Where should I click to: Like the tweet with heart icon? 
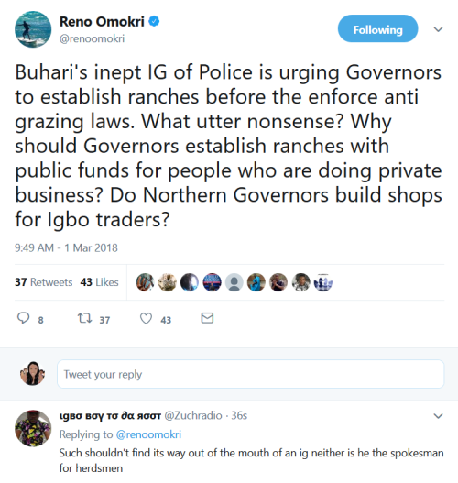pyautogui.click(x=146, y=318)
